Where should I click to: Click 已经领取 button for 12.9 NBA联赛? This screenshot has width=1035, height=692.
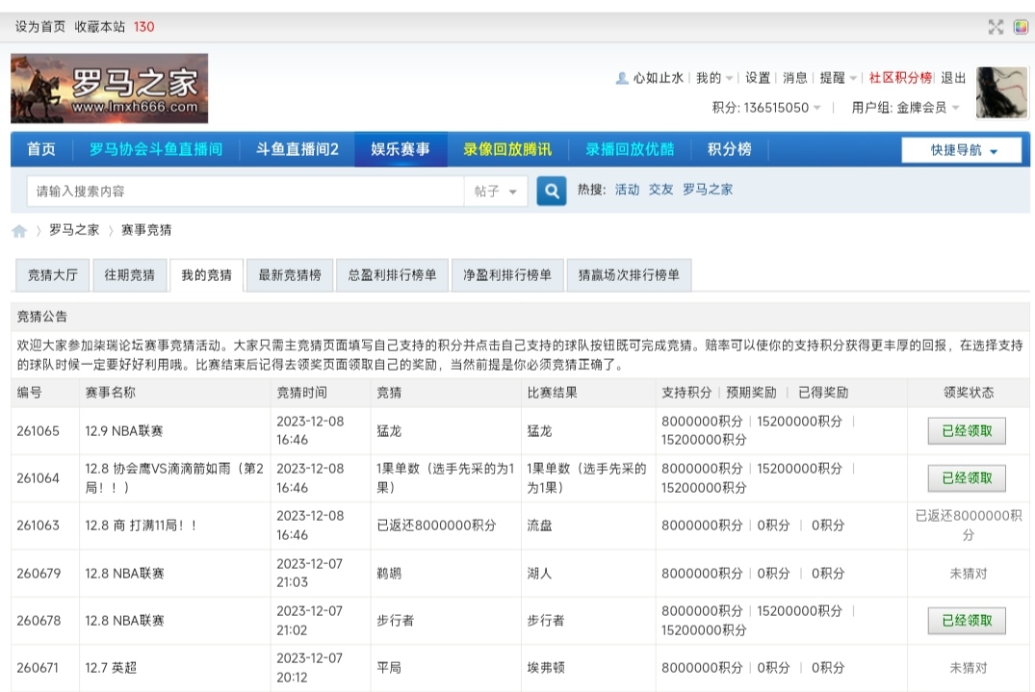[967, 431]
